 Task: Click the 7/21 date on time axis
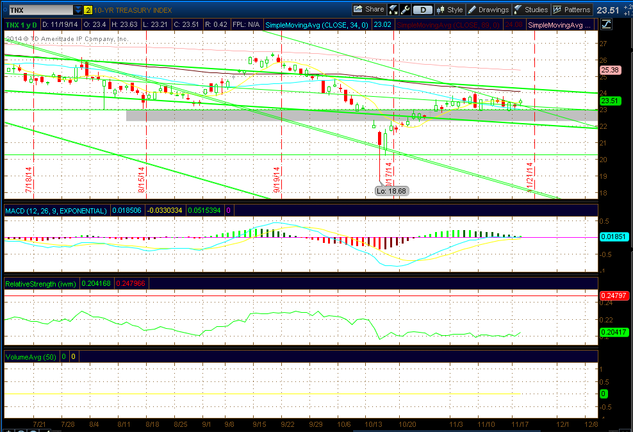click(39, 424)
